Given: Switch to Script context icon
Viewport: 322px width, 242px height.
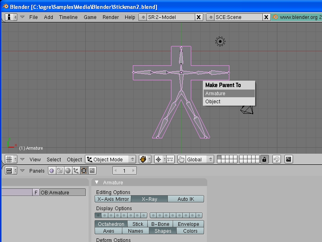Looking at the screenshot, I should [x=60, y=171].
